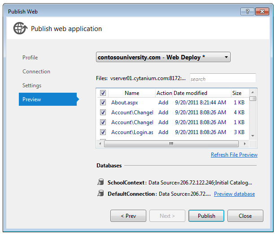The image size is (275, 234).
Task: Close the Publish Web dialog with X
Action: pyautogui.click(x=262, y=12)
